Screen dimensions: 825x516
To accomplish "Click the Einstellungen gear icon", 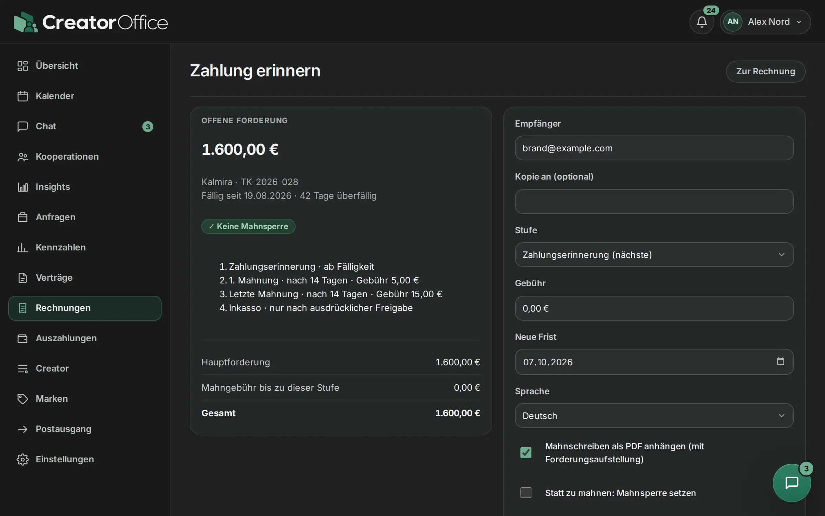I will (x=23, y=459).
